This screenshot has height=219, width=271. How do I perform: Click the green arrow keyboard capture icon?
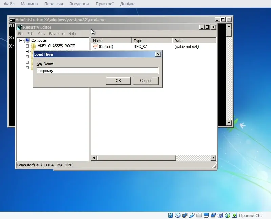234,215
